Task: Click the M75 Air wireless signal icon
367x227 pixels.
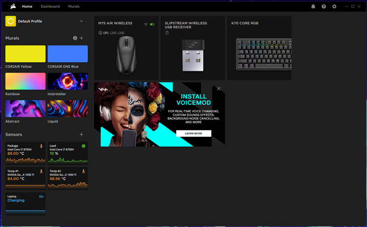Action: (x=146, y=24)
